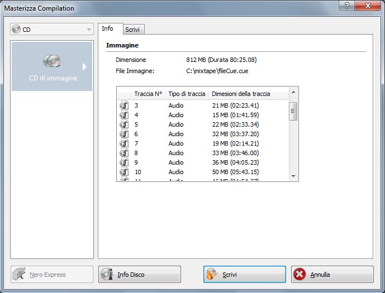The height and width of the screenshot is (293, 385).
Task: Select the CD di immagine compilation type
Action: [52, 66]
